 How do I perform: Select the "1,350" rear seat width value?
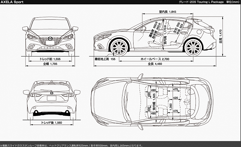pyautogui.click(x=171, y=107)
